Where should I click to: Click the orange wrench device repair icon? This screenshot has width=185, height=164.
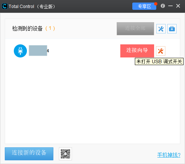pos(161,51)
